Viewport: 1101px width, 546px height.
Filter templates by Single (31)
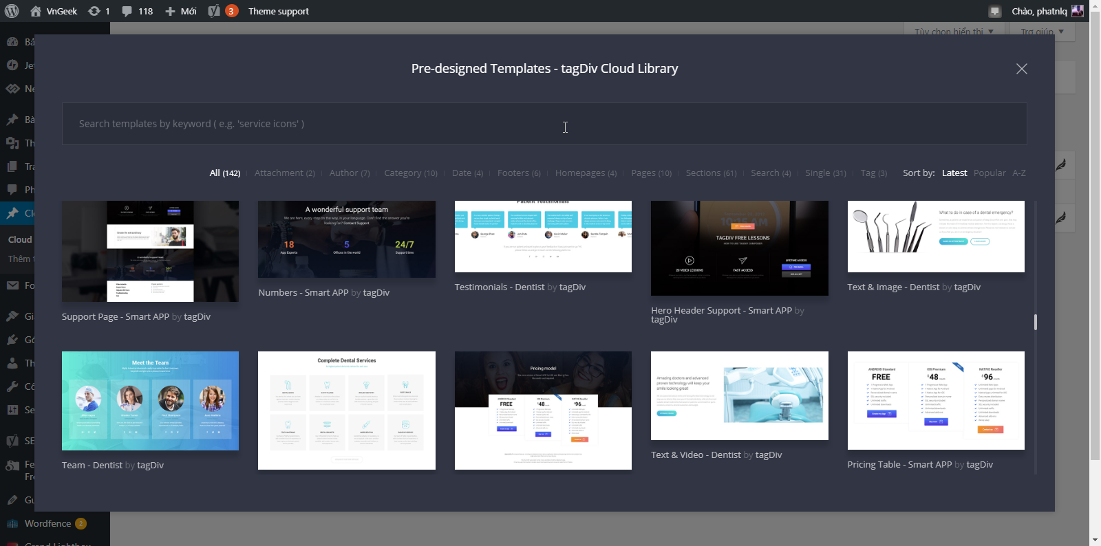(x=826, y=173)
